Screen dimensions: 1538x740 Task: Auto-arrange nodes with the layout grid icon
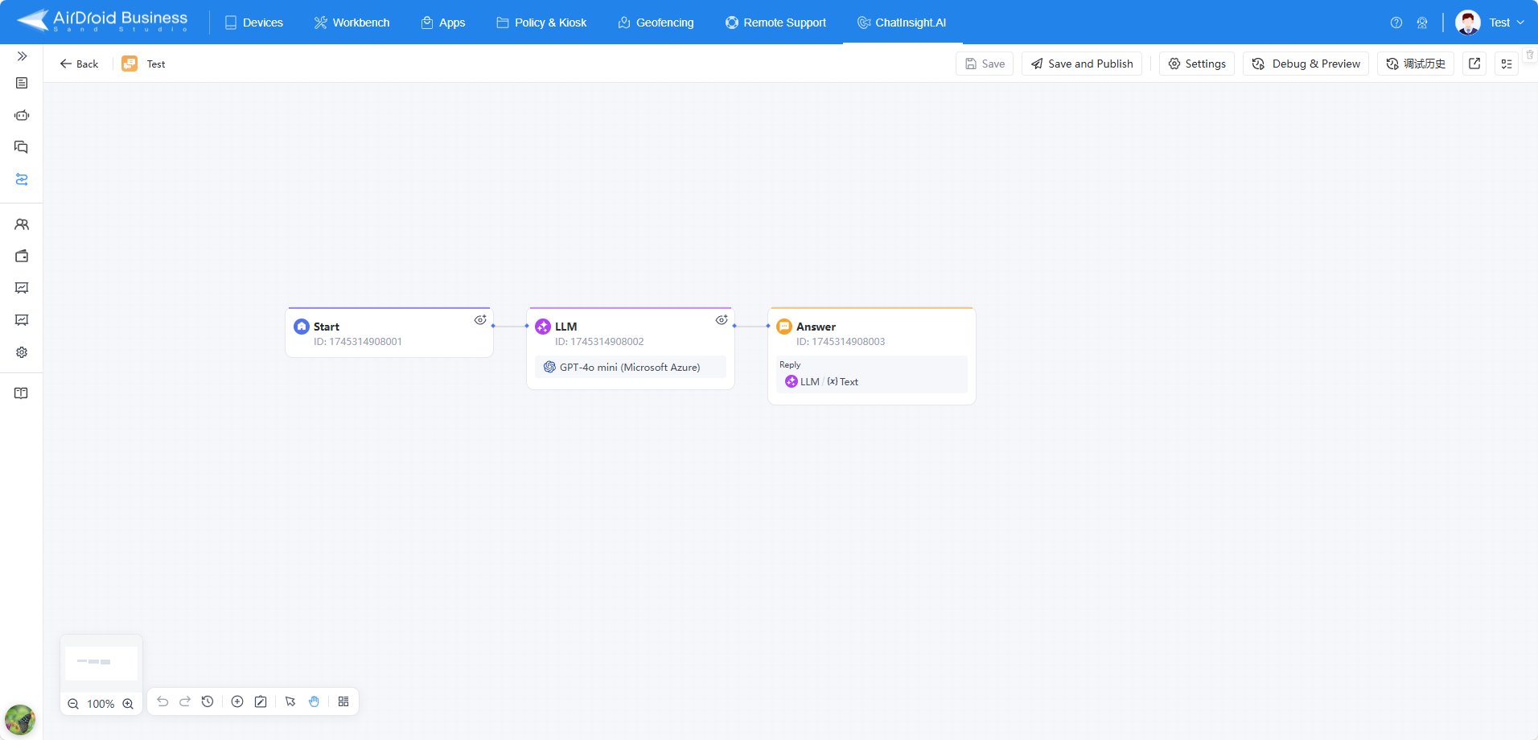coord(343,701)
